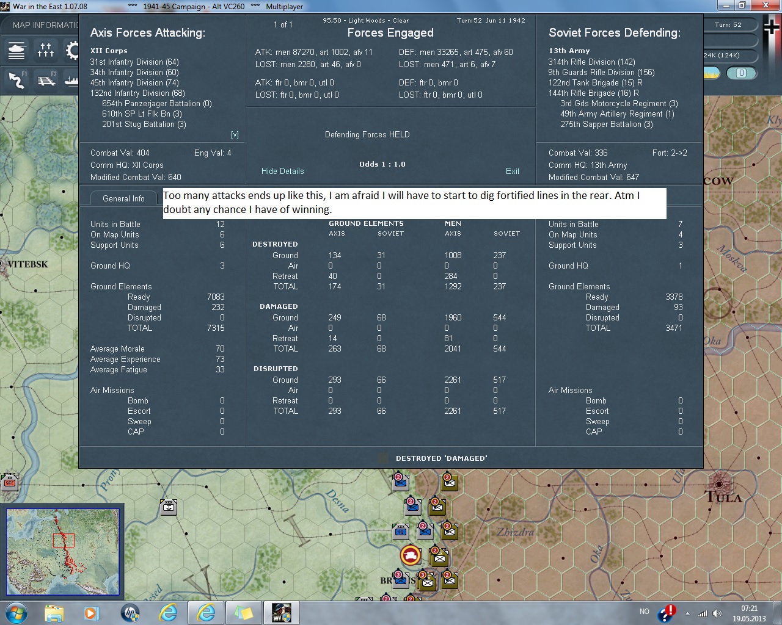Select the F2 rail mode track icon
The width and height of the screenshot is (782, 625).
click(46, 79)
